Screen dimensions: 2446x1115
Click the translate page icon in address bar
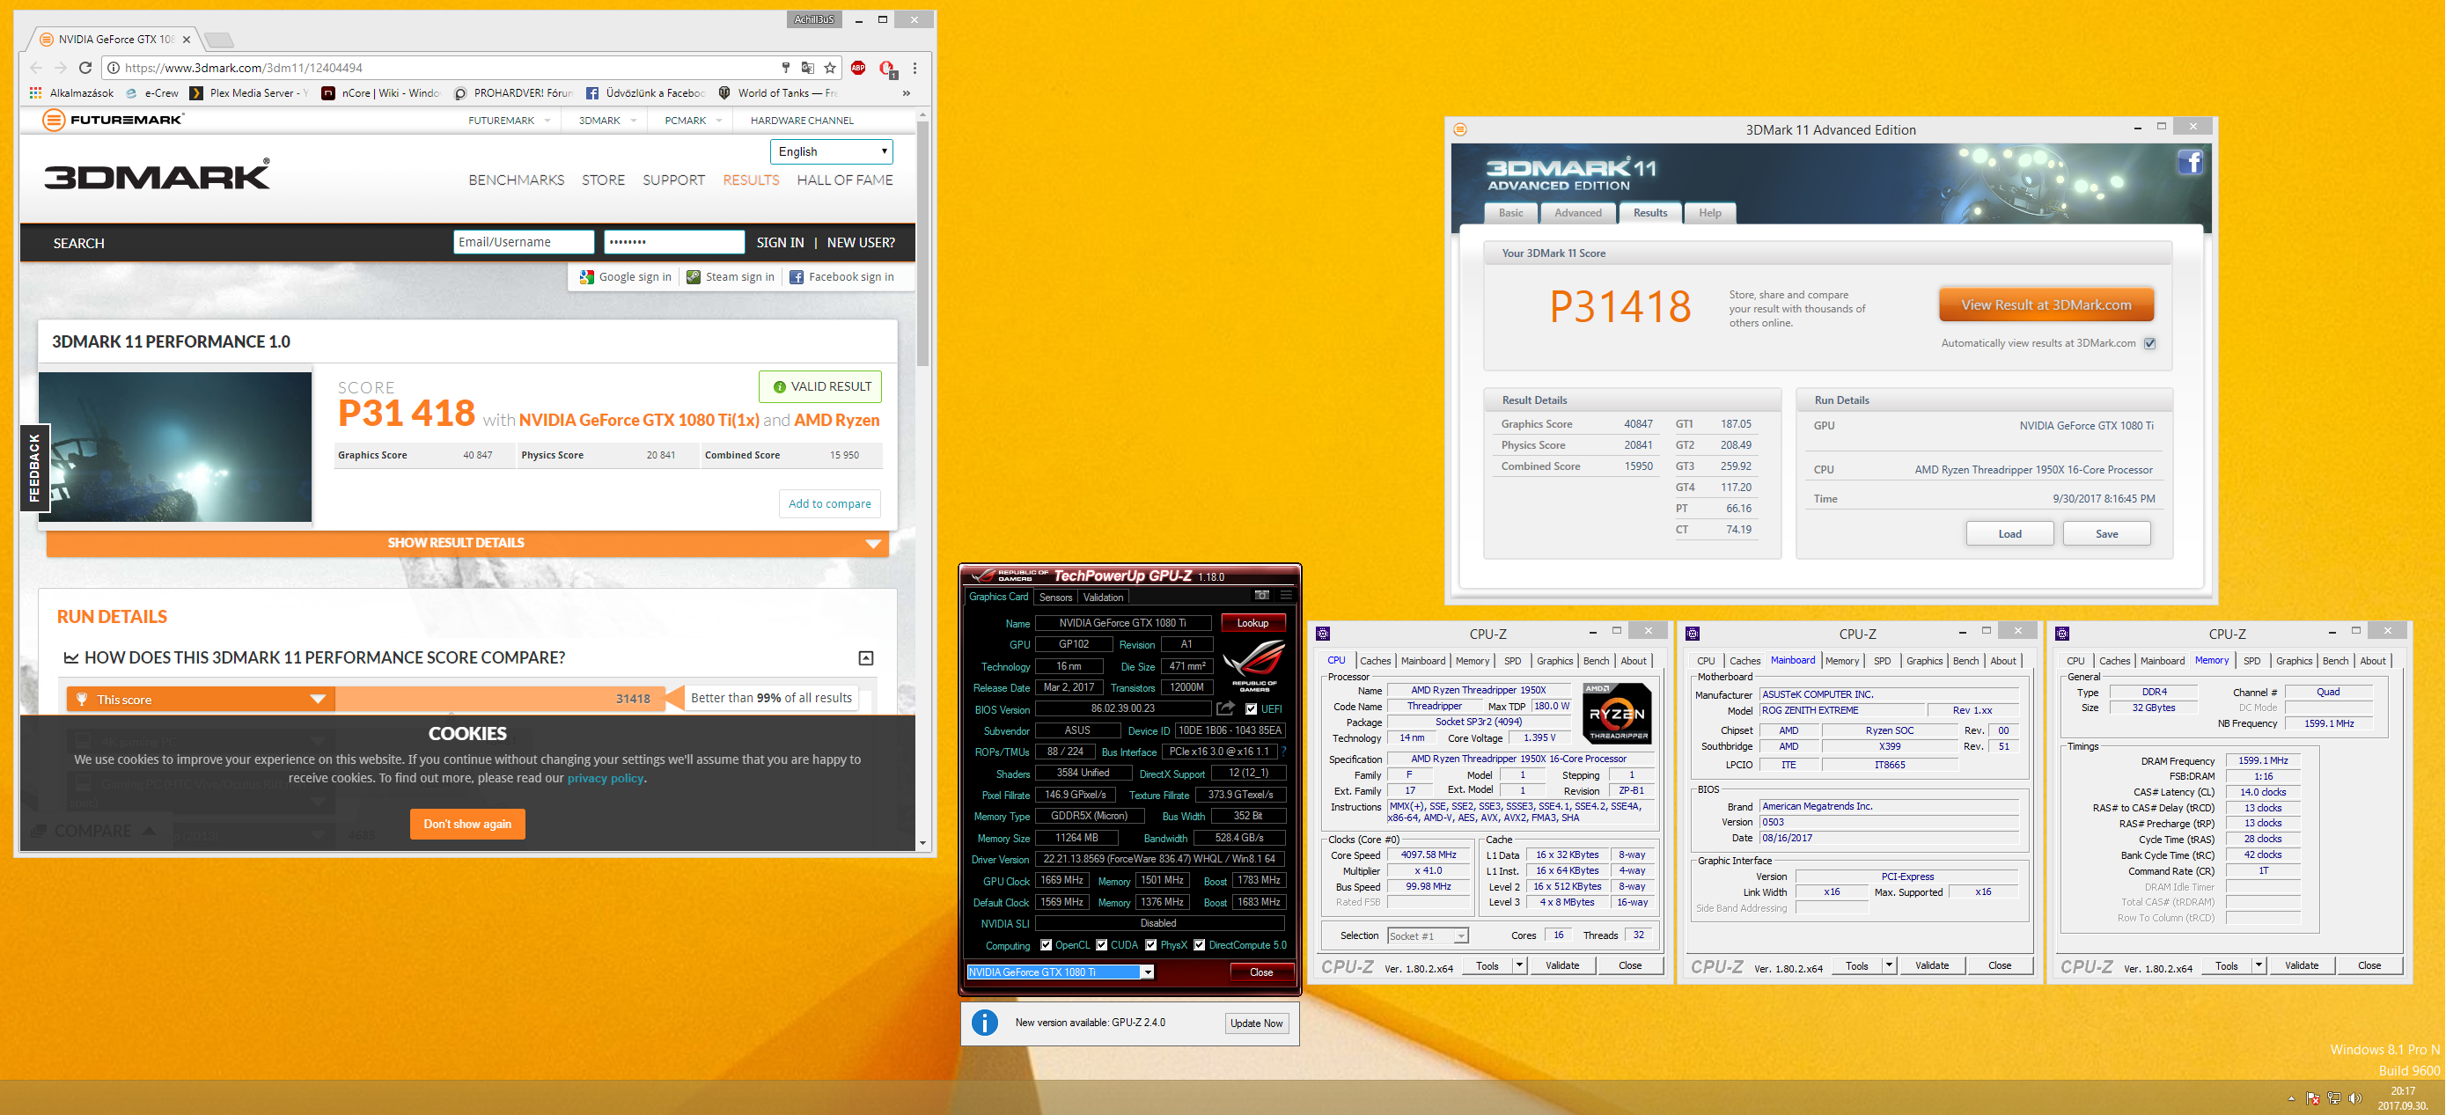(x=807, y=68)
